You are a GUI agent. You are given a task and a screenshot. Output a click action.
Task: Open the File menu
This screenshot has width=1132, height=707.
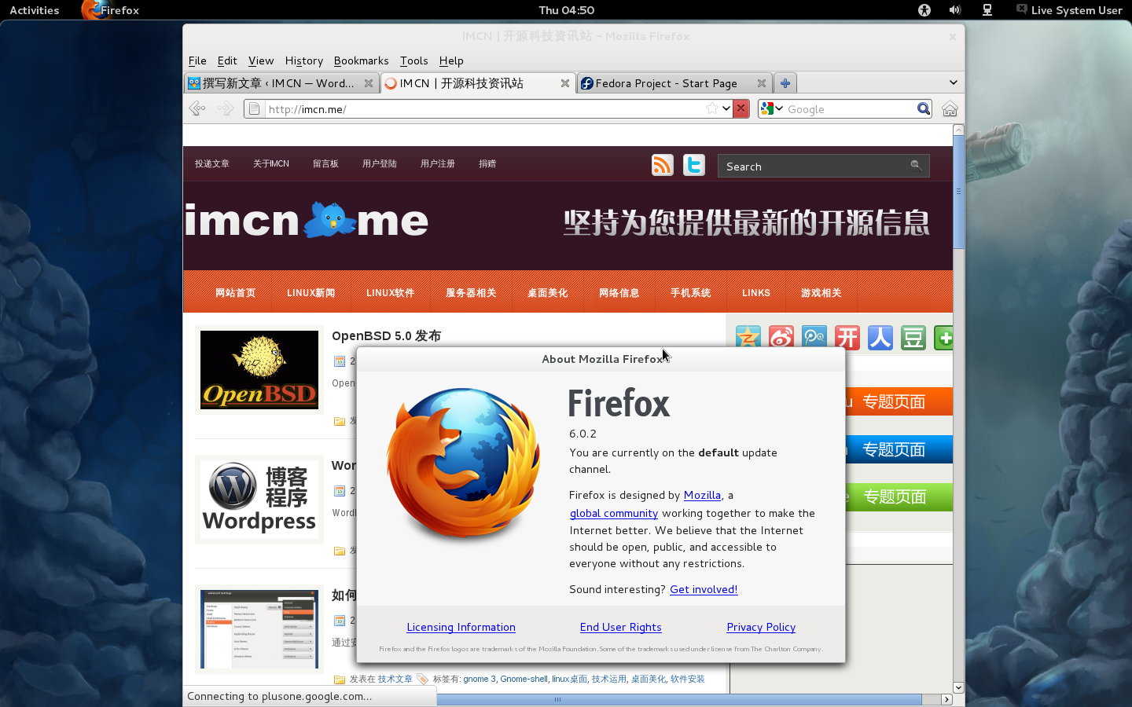tap(197, 60)
